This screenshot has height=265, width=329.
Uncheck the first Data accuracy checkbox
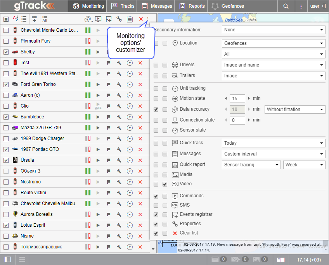[x=156, y=109]
